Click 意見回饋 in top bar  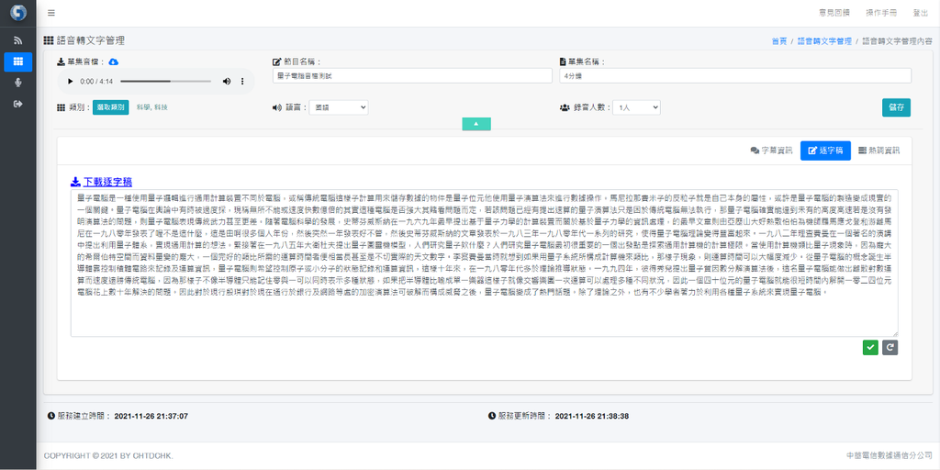tap(834, 13)
